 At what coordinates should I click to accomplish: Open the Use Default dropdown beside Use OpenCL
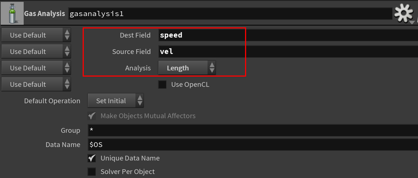point(36,84)
